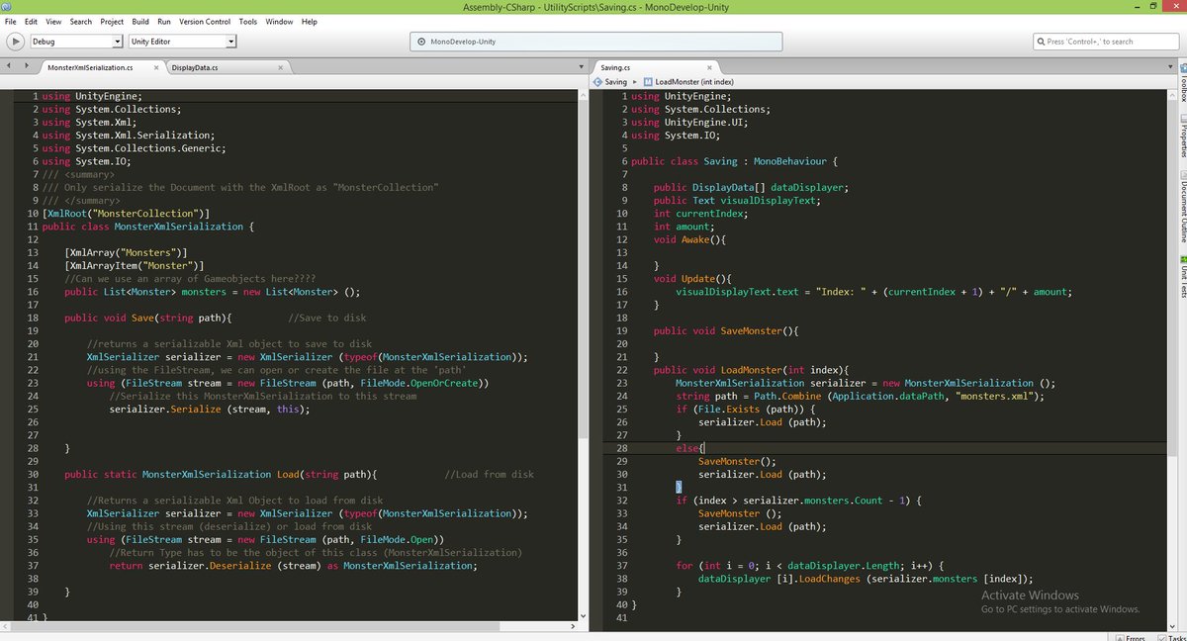The width and height of the screenshot is (1187, 641).
Task: Click 'dataDisplayer [i].LoadChanges' on line 37
Action: click(779, 579)
